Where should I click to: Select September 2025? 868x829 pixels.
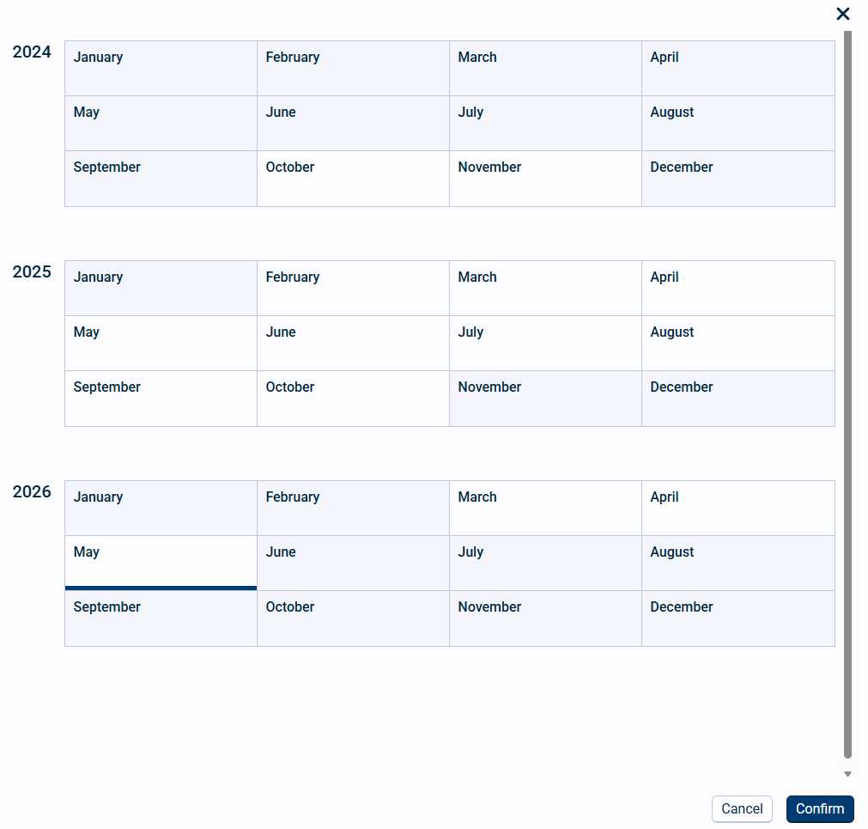(161, 399)
